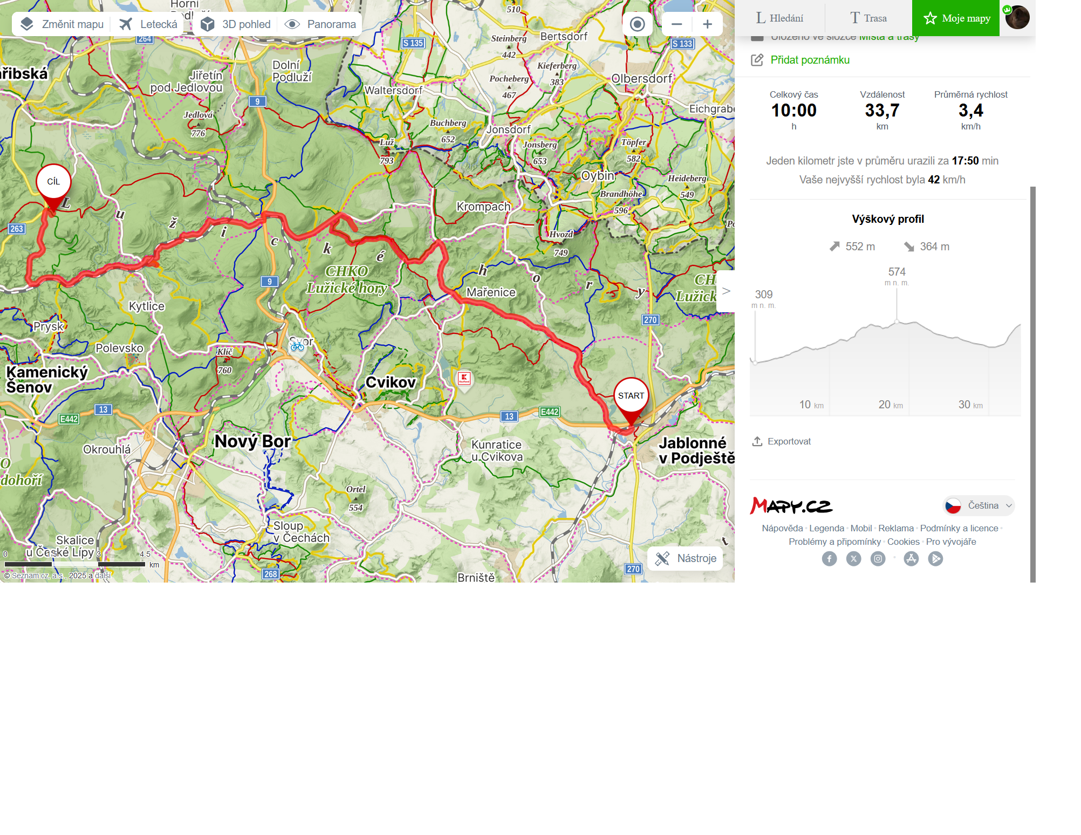Click the Exportovat button

[x=782, y=442]
